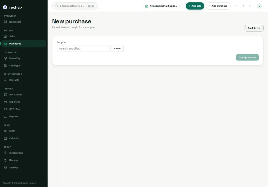Click the Ctrl+K shortcut badge
This screenshot has height=187, width=268.
[90, 6]
